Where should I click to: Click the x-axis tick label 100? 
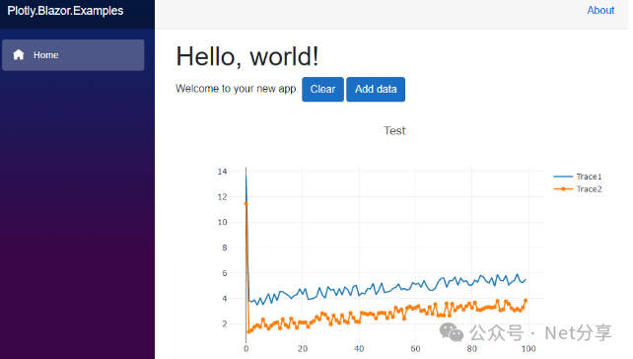coord(528,348)
